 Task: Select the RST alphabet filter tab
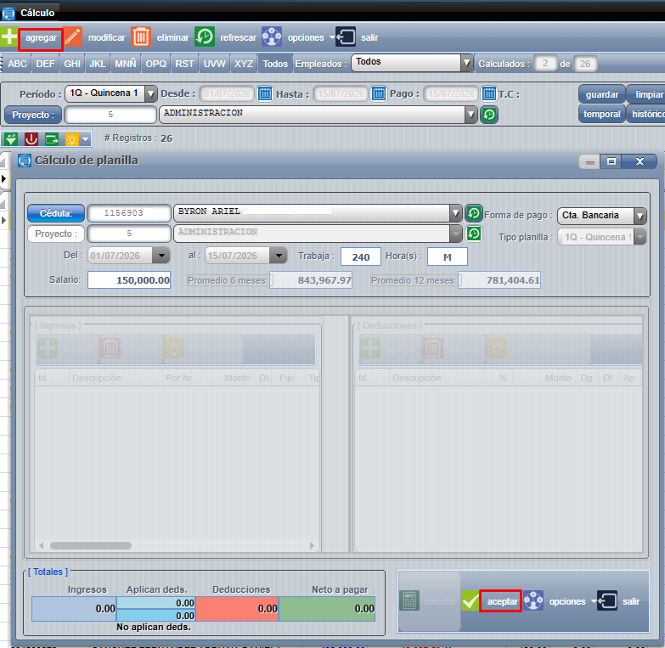point(185,64)
